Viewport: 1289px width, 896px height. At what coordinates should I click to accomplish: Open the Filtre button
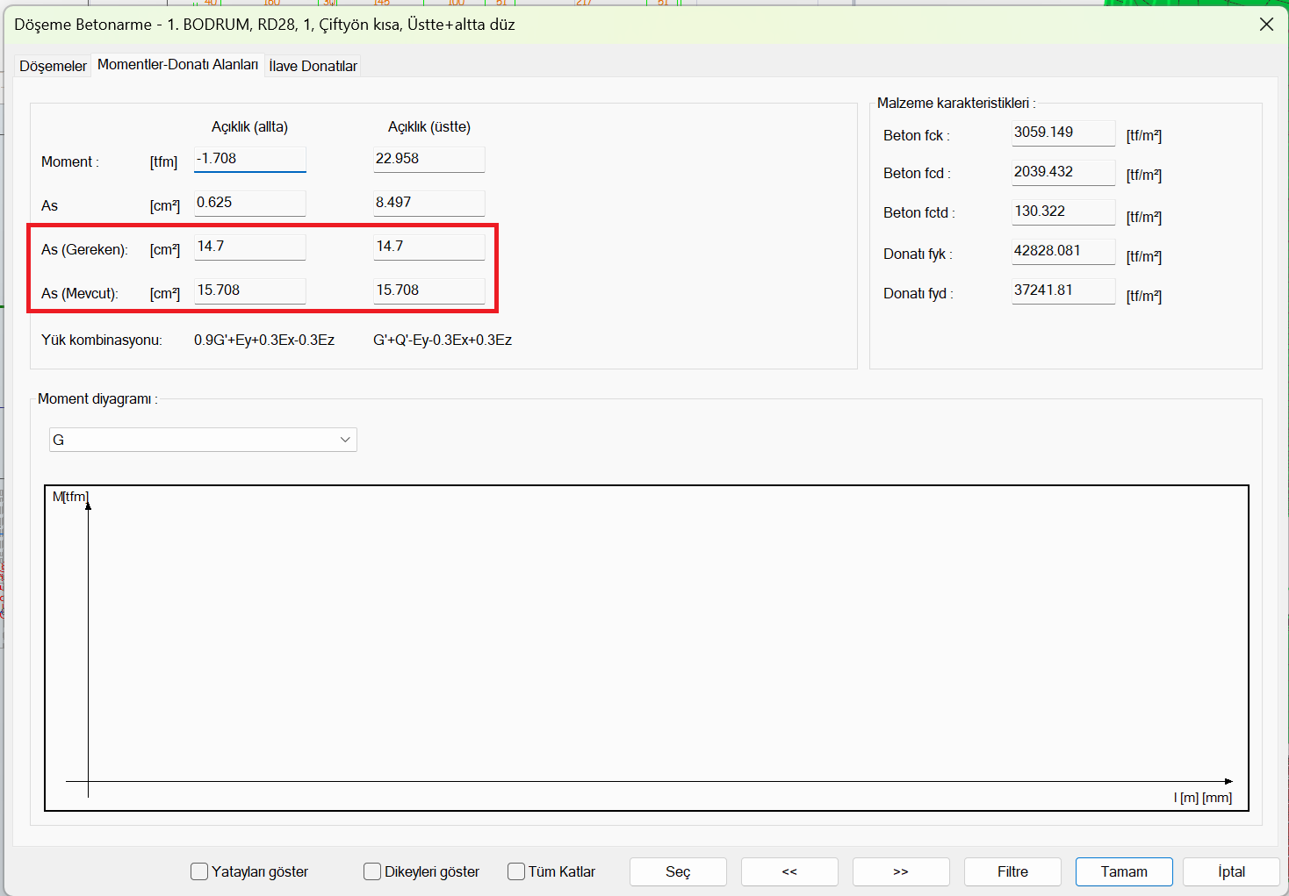tap(1012, 871)
